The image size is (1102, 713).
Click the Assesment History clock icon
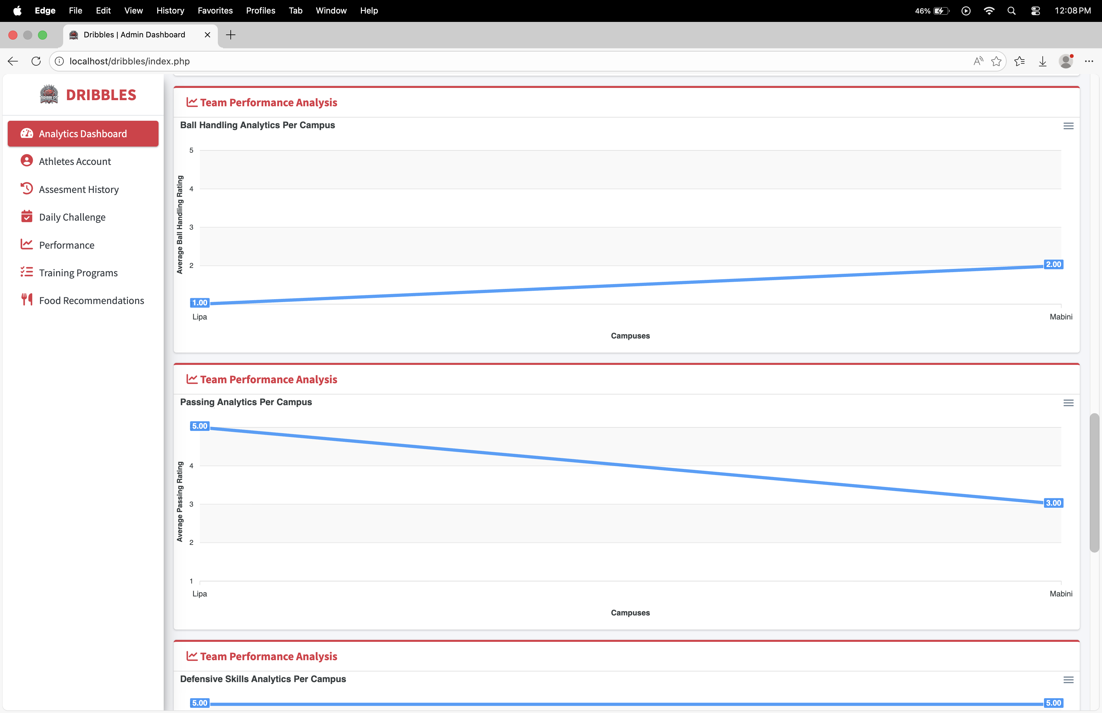coord(27,189)
